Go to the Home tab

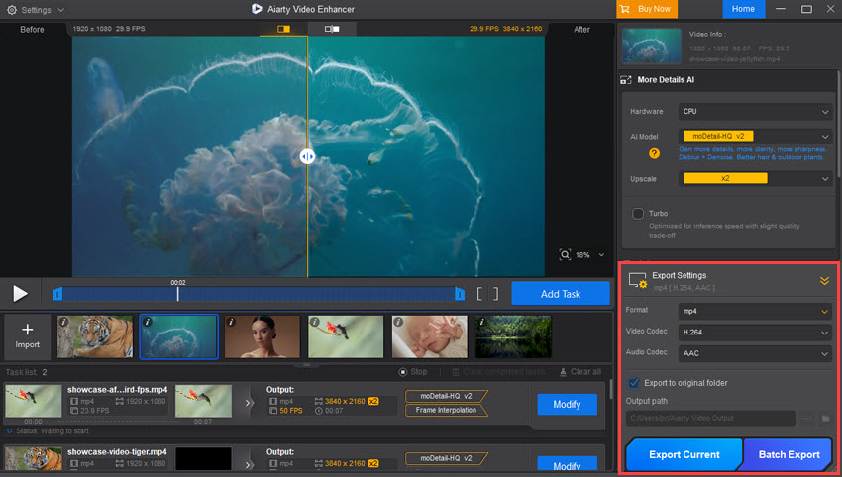[x=743, y=9]
